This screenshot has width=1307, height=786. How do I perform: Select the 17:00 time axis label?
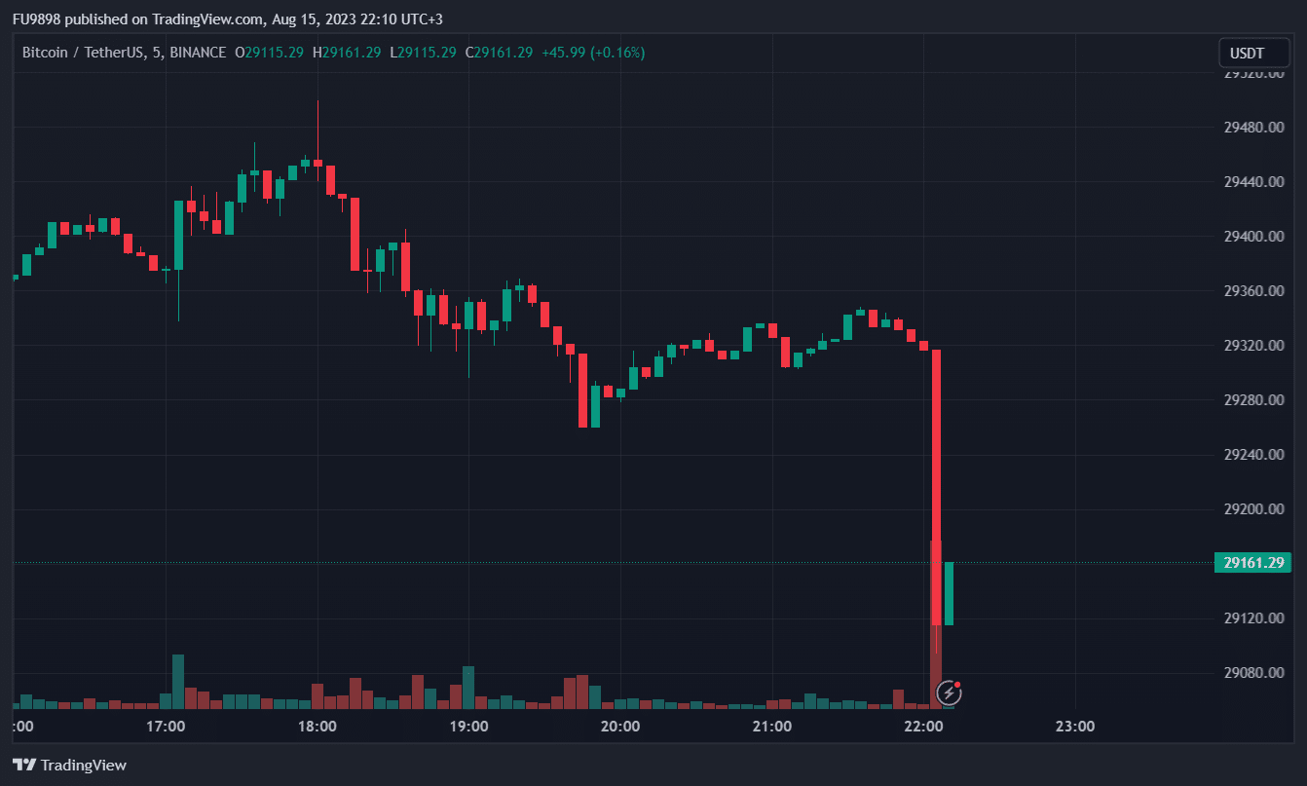[x=166, y=727]
